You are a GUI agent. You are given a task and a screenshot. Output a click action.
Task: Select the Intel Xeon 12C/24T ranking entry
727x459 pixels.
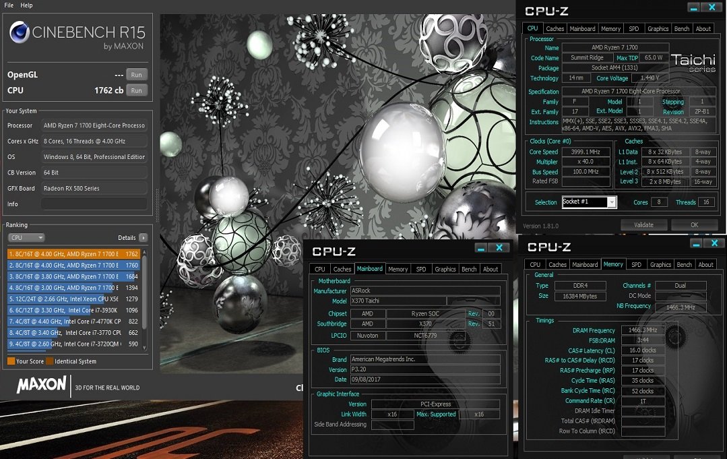tap(73, 299)
